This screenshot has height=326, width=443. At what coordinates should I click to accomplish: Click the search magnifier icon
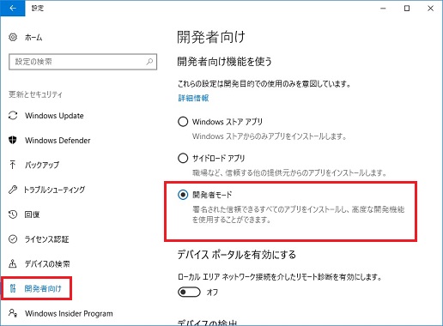point(149,62)
